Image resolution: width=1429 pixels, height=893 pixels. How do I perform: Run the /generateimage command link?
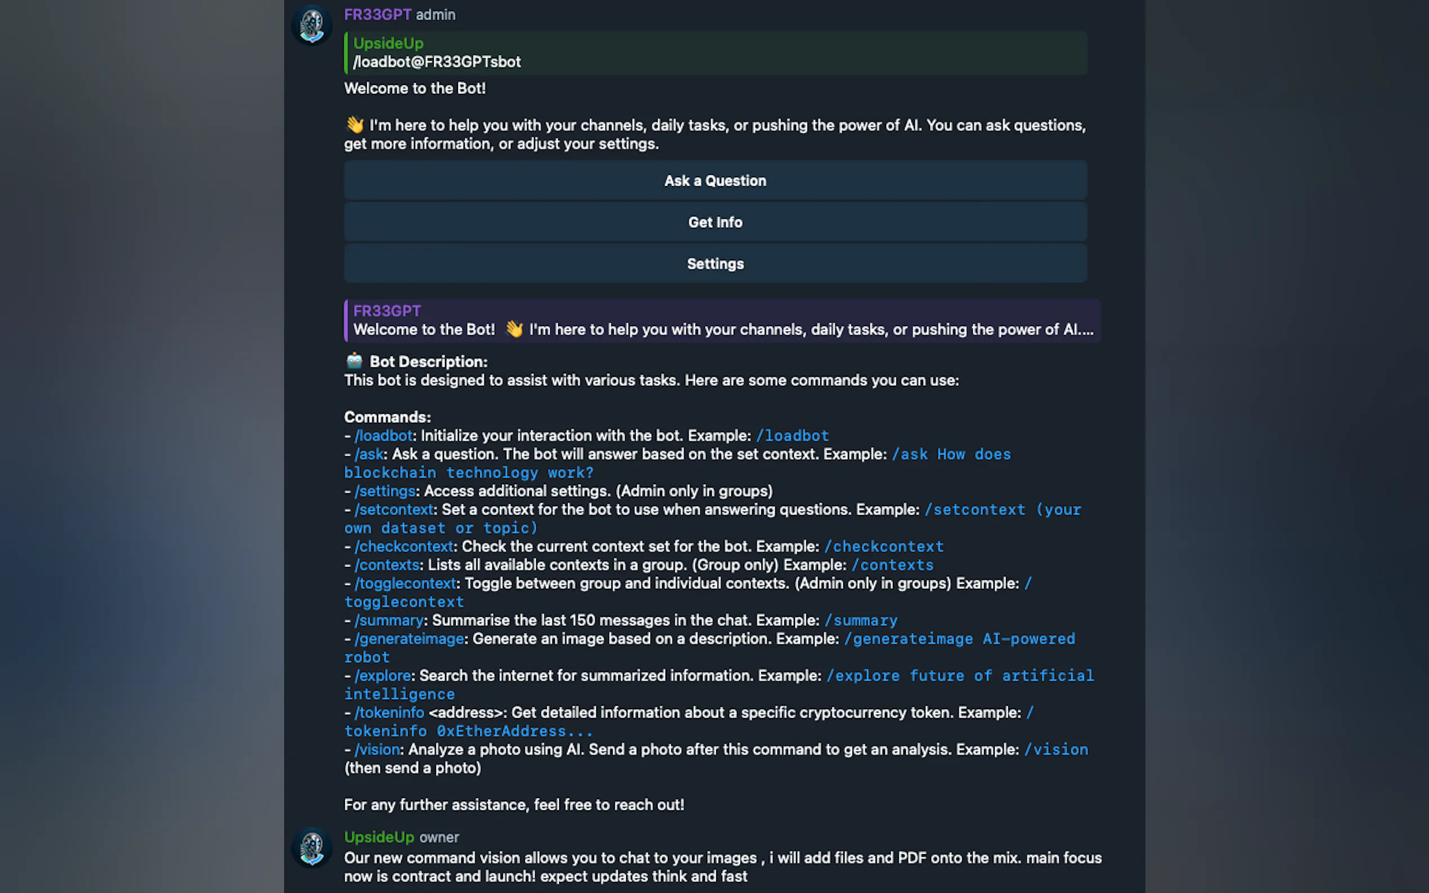click(409, 638)
